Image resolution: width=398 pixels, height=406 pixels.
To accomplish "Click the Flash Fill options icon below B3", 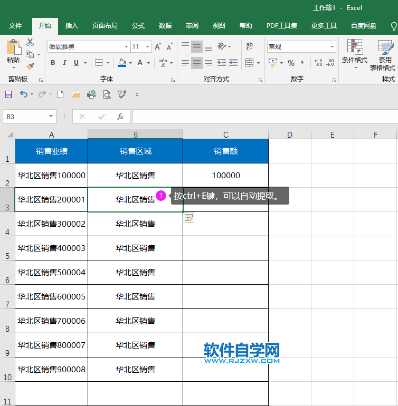I will 189,218.
